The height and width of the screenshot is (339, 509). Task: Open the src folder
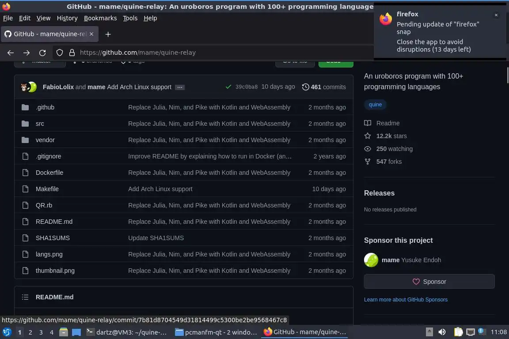tap(40, 124)
